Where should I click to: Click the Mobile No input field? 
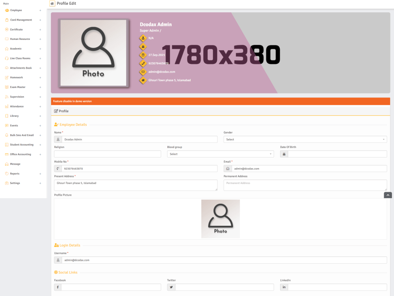pyautogui.click(x=139, y=169)
